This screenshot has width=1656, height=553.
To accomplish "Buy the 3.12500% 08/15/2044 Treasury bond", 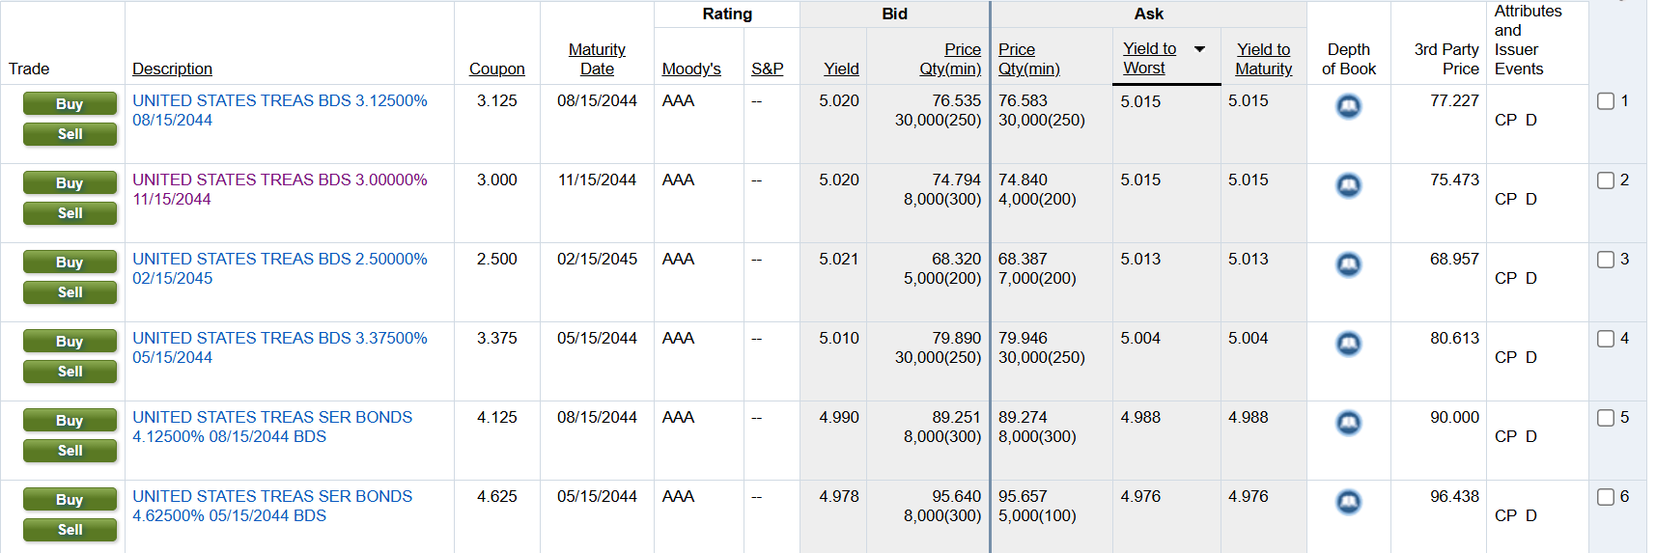I will (x=70, y=103).
